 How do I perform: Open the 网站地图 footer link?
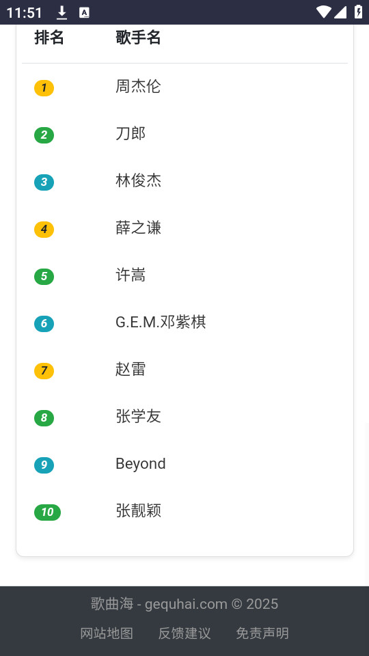point(107,633)
